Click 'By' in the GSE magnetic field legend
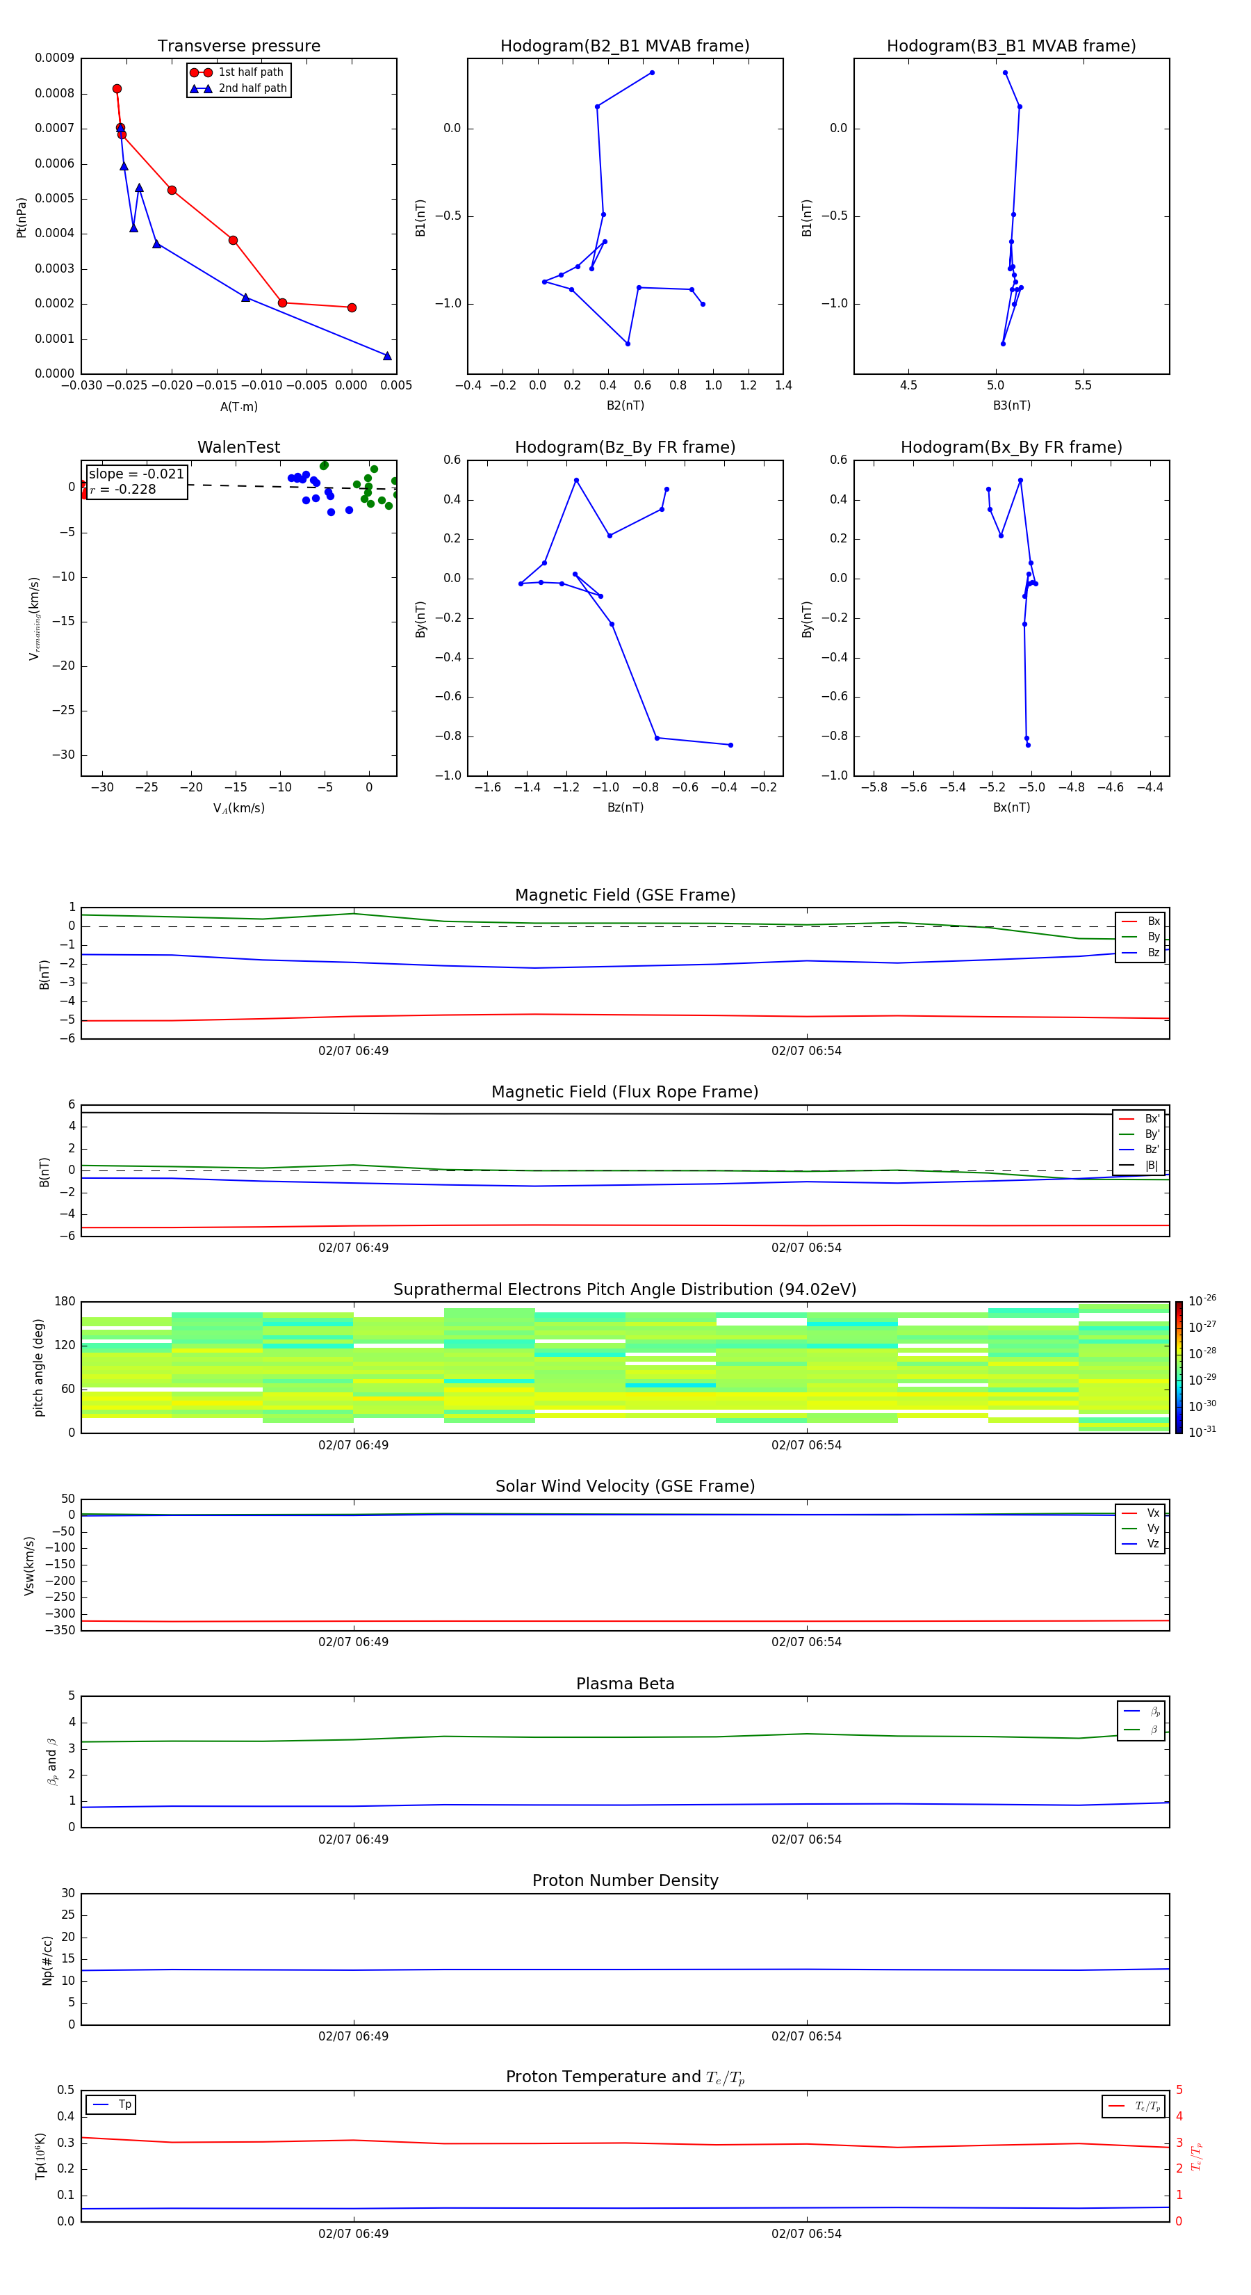The width and height of the screenshot is (1251, 2295). (1140, 936)
